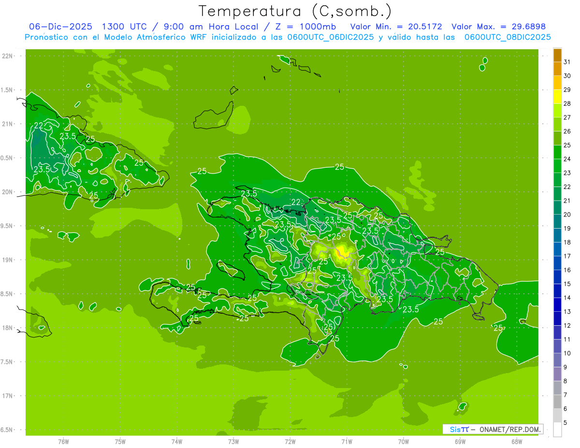
Task: Click the '17N' latitude axis label
Action: tap(7, 396)
